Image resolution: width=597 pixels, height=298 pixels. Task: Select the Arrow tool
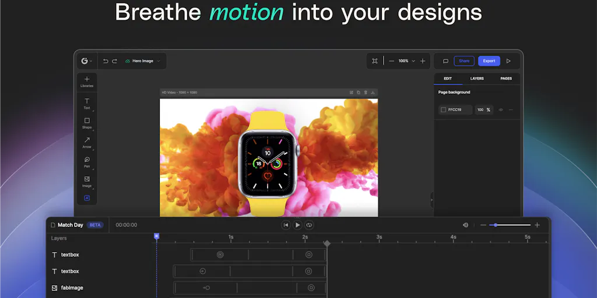pyautogui.click(x=87, y=142)
